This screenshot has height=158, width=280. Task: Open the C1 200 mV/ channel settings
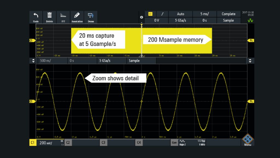click(46, 143)
